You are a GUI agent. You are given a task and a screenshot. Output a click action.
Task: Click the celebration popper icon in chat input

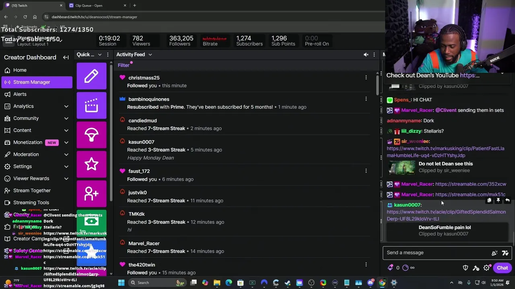494,253
